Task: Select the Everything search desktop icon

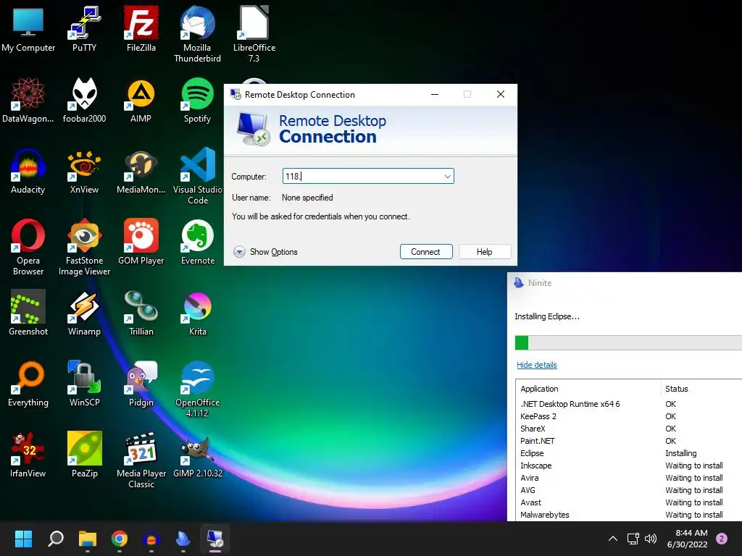Action: 28,384
